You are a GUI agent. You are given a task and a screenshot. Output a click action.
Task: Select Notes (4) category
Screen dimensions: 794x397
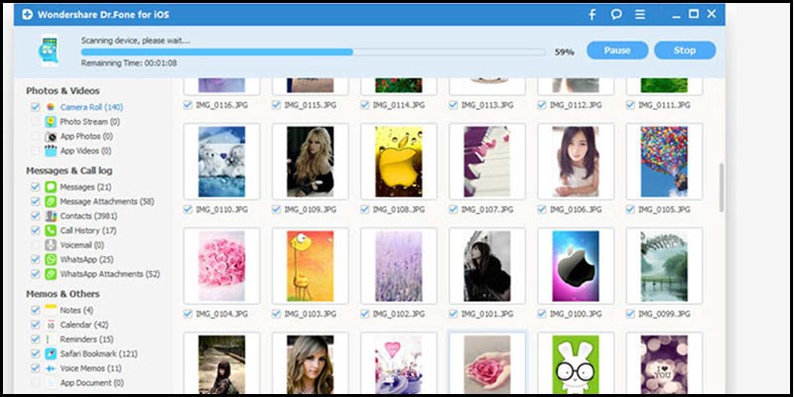76,310
